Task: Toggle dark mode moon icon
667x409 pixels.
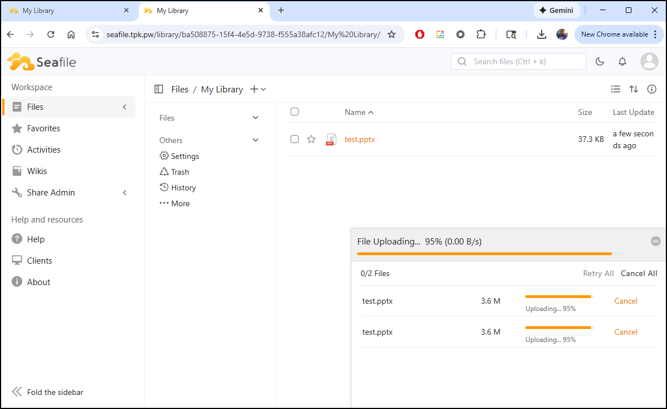Action: click(600, 61)
